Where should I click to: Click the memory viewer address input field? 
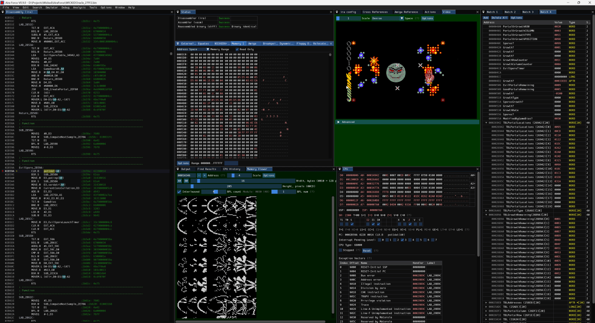(x=186, y=175)
